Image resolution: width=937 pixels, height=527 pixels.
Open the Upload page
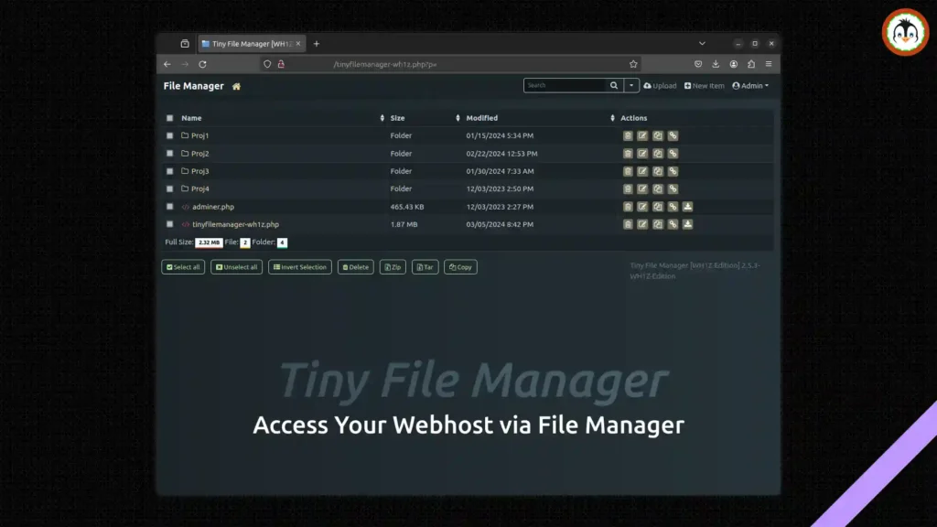pyautogui.click(x=659, y=85)
